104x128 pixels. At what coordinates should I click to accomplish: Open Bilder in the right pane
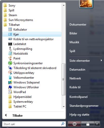pyautogui.click(x=73, y=33)
